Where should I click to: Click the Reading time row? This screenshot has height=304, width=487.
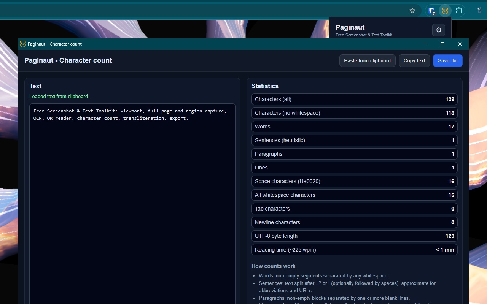355,250
